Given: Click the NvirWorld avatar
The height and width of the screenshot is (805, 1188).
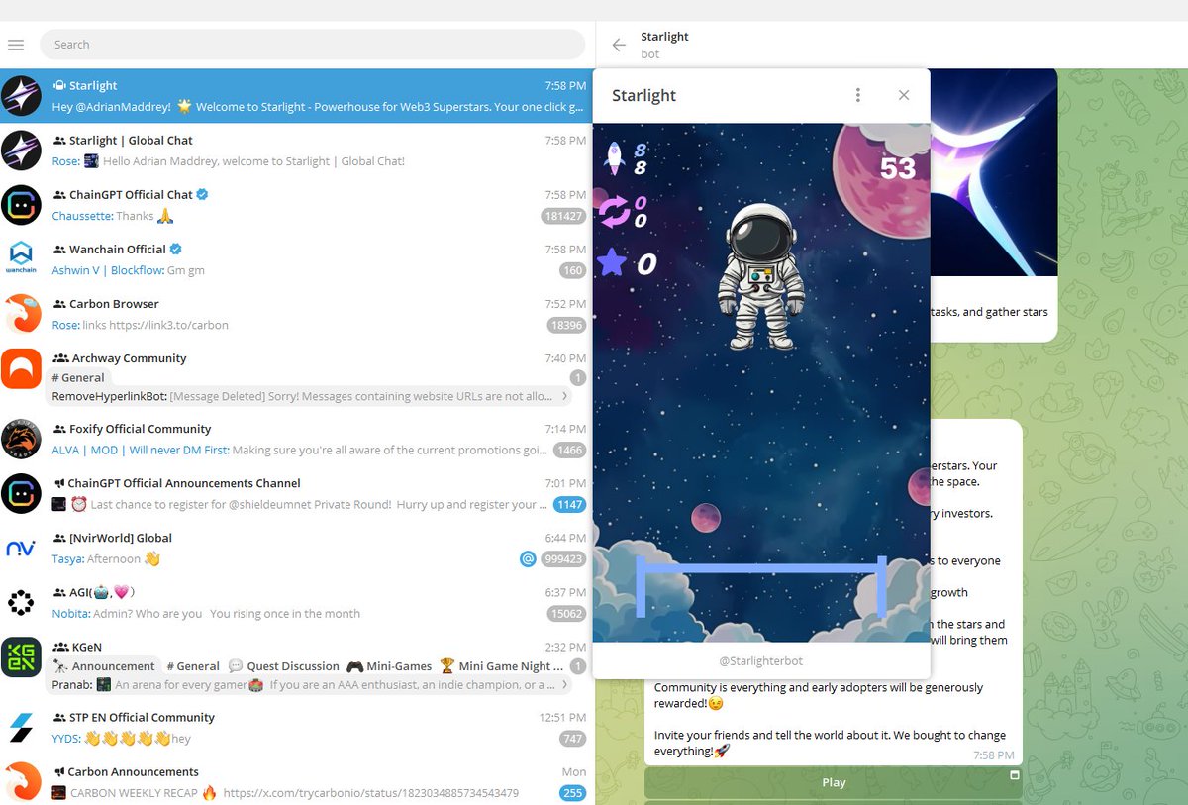Looking at the screenshot, I should [21, 548].
